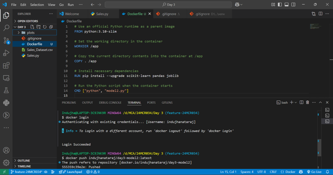The width and height of the screenshot is (333, 175).
Task: Open changes for the Dockerfile editor
Action: pos(314,14)
